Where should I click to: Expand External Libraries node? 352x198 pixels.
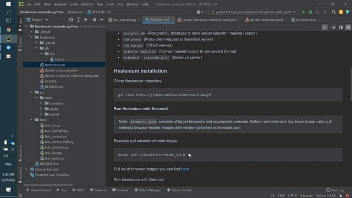pyautogui.click(x=26, y=169)
